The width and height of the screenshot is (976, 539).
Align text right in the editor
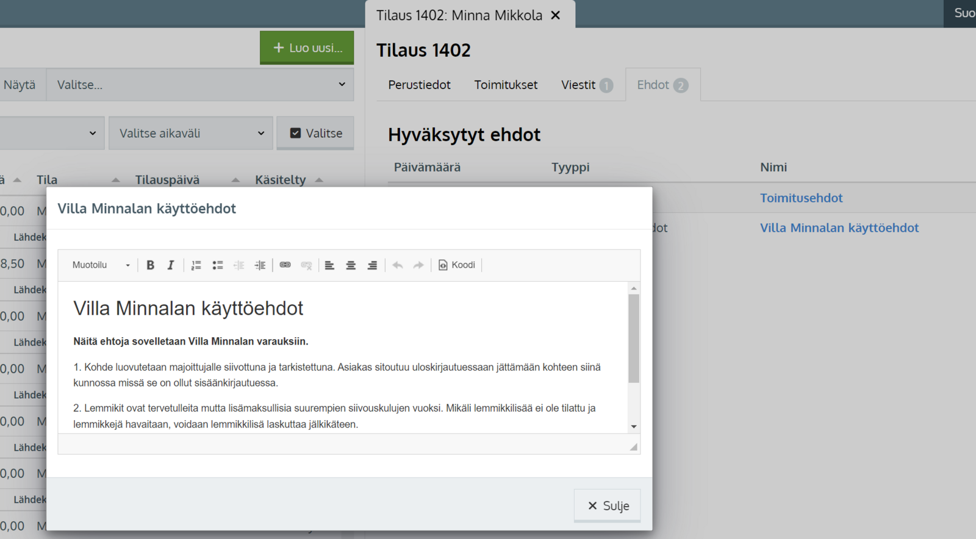(372, 265)
